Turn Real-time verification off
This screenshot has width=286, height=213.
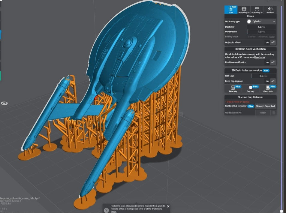pyautogui.click(x=273, y=62)
